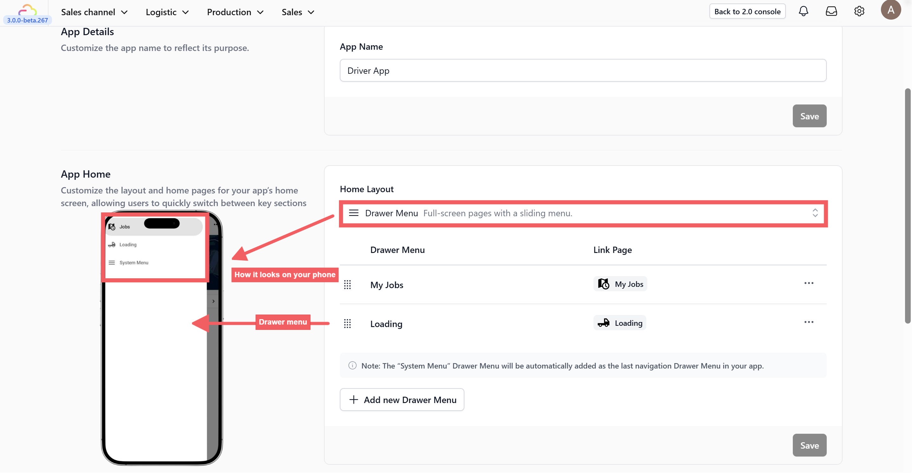Open the notifications bell icon
The height and width of the screenshot is (473, 912).
point(803,11)
